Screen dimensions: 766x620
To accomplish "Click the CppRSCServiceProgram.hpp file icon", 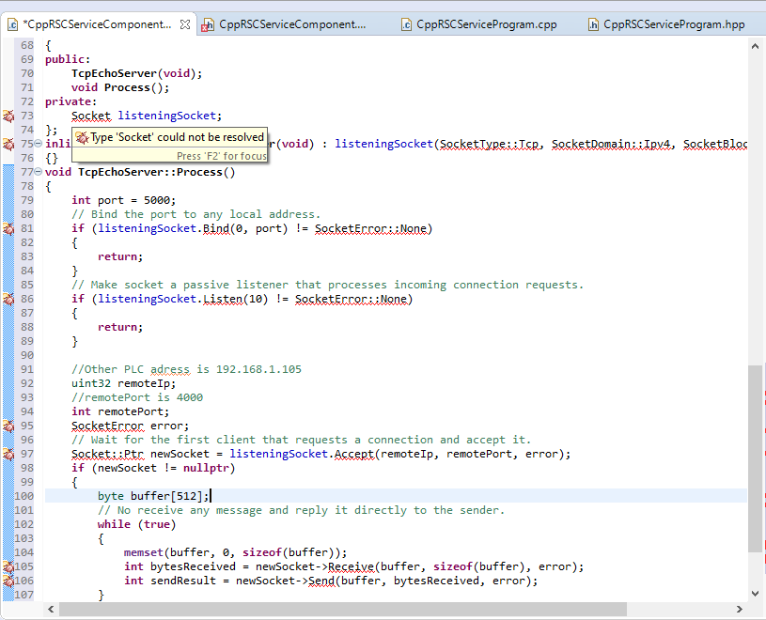I will tap(593, 24).
